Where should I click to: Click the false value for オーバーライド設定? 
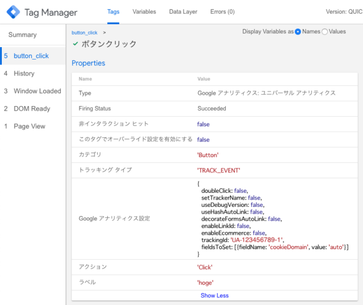203,140
